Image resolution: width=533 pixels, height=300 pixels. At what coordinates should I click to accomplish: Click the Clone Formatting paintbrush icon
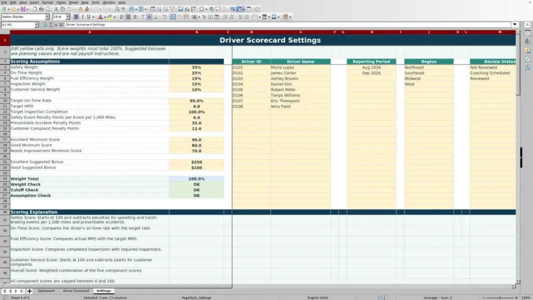pyautogui.click(x=81, y=9)
